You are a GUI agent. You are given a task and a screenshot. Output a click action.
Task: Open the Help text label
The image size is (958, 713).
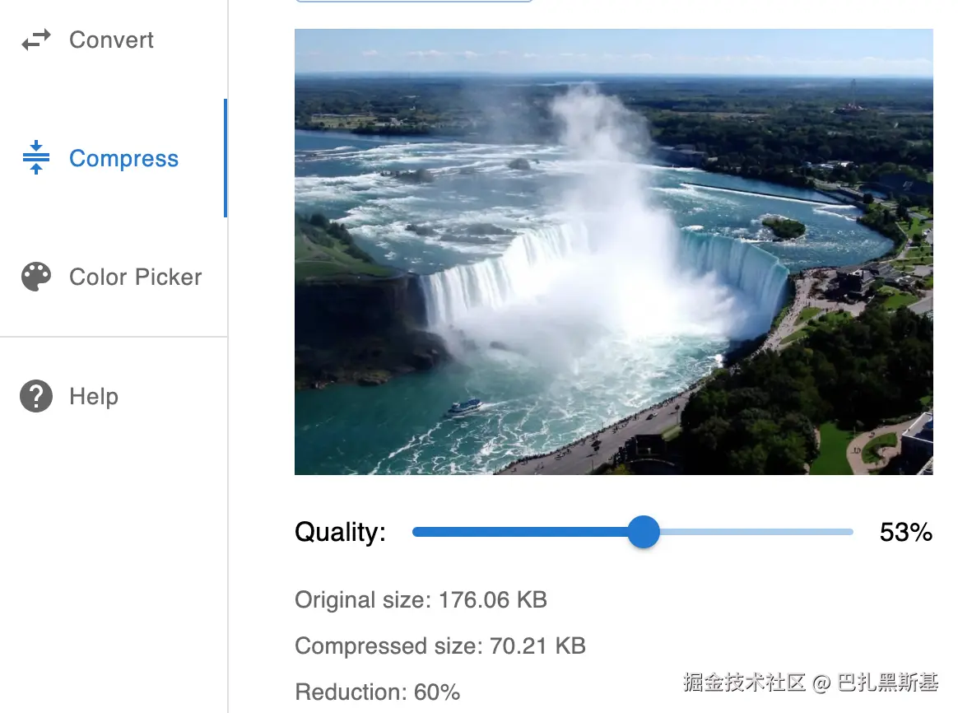(x=94, y=397)
